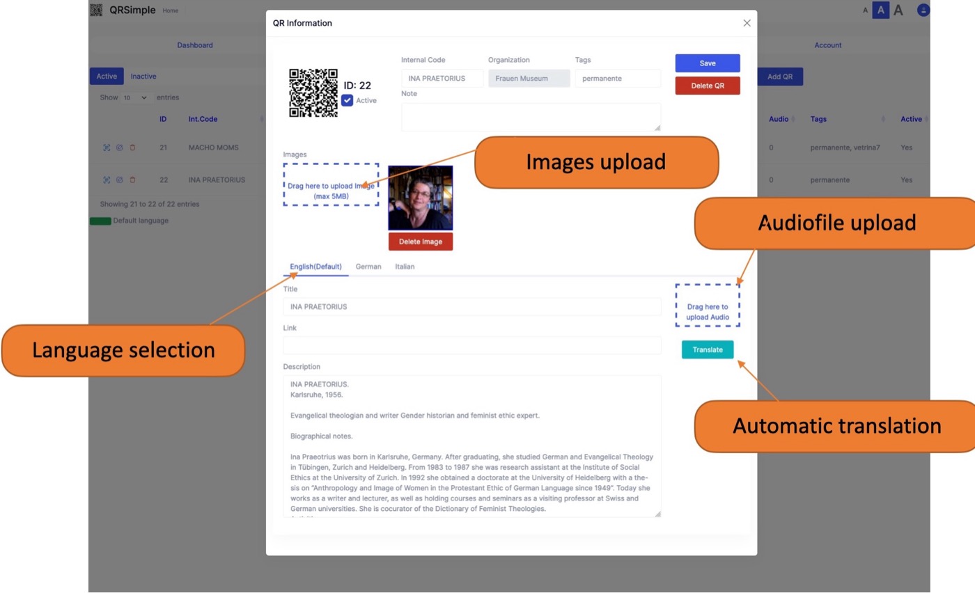Click the image upload drop zone
The width and height of the screenshot is (975, 593).
331,184
